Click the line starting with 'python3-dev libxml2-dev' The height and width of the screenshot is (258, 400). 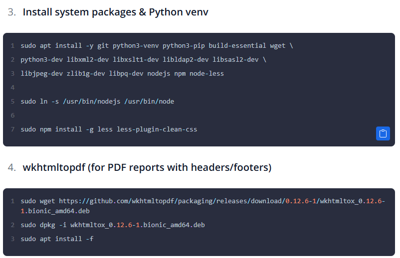pyautogui.click(x=143, y=60)
